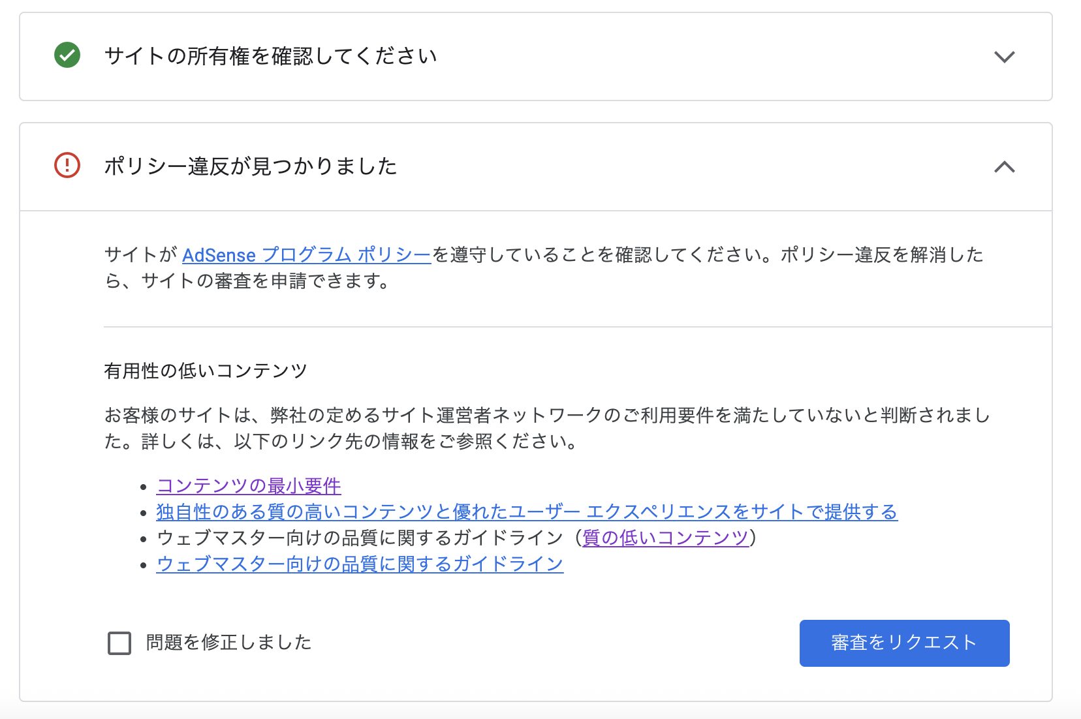Open the コンテンツの最小要件 link
The width and height of the screenshot is (1081, 719).
(248, 485)
